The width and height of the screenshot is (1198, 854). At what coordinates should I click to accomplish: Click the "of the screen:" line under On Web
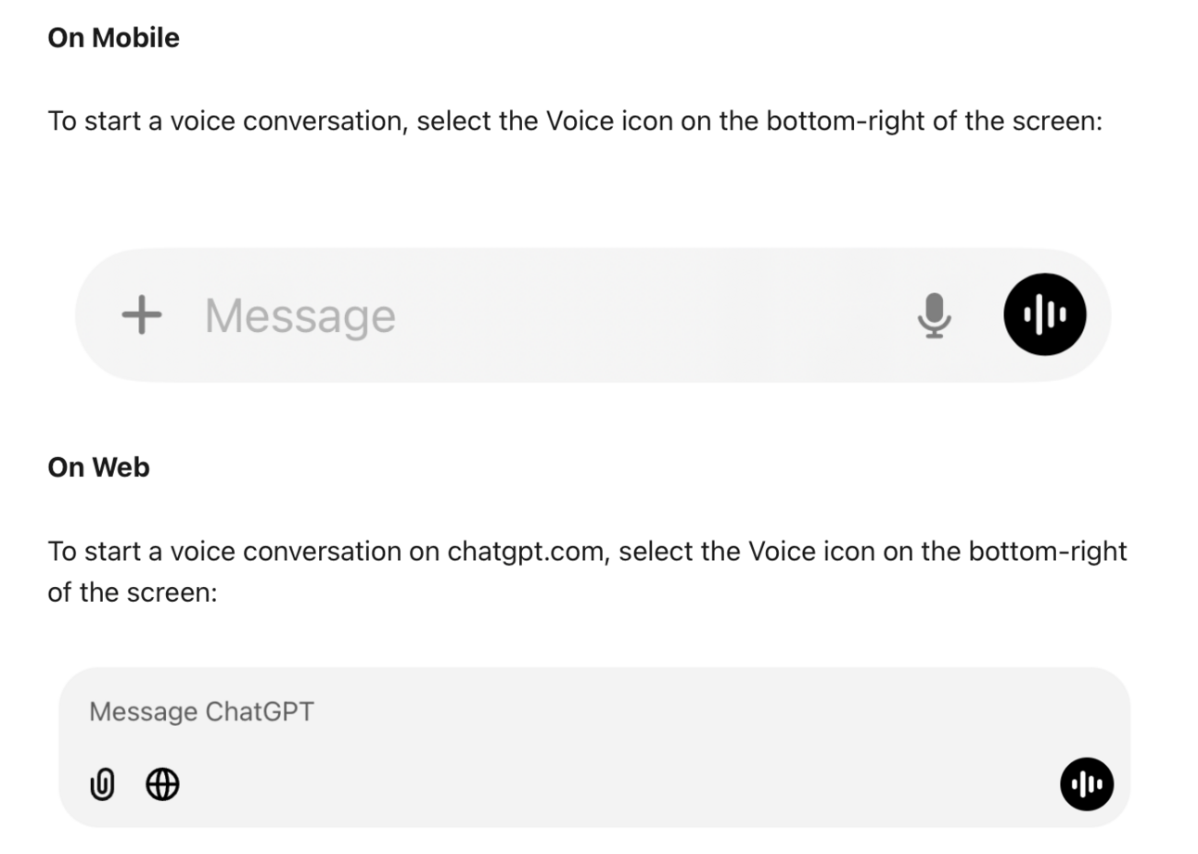(132, 593)
